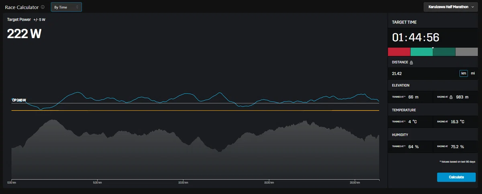Open the Karuizawa Half Marathon race dropdown
This screenshot has width=482, height=194.
pyautogui.click(x=451, y=7)
